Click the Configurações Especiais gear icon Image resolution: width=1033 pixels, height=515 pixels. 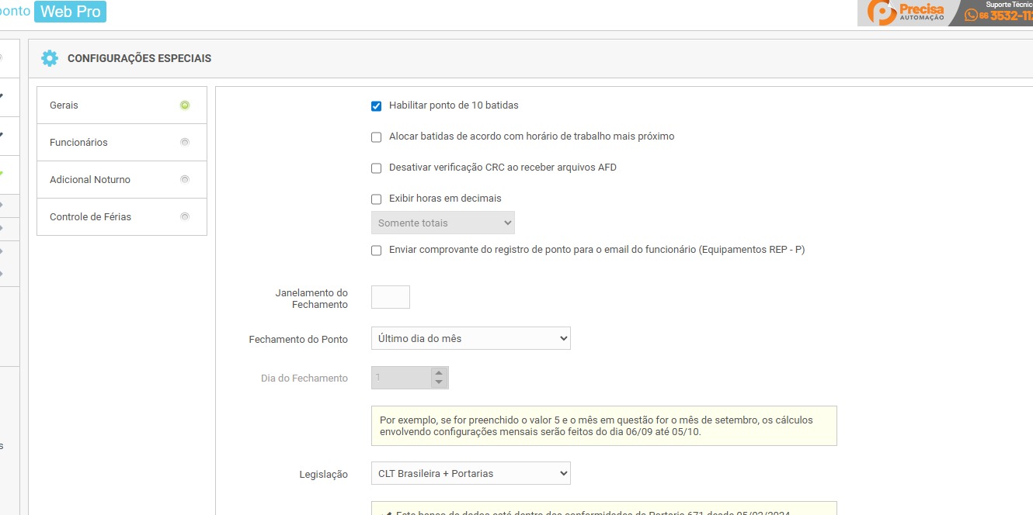50,58
